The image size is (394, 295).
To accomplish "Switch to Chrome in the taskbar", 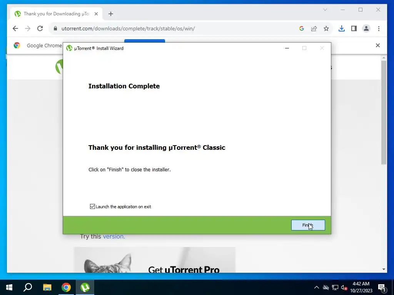I will pos(66,287).
